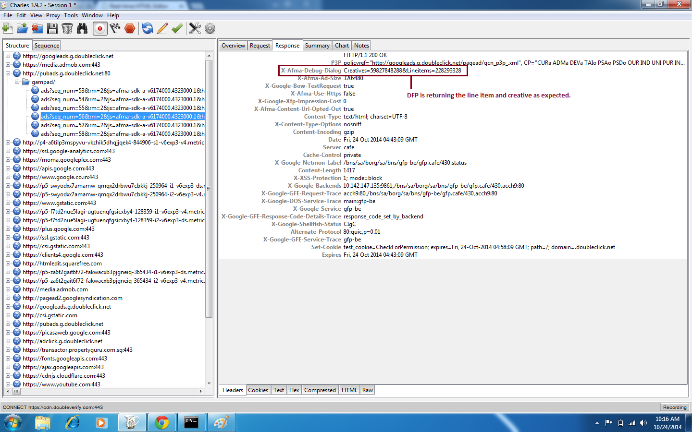The height and width of the screenshot is (432, 692).
Task: Show the Hex view of the response
Action: pos(295,390)
